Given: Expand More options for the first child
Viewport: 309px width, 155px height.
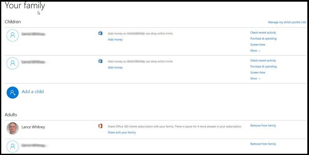Looking at the screenshot, I should [255, 51].
